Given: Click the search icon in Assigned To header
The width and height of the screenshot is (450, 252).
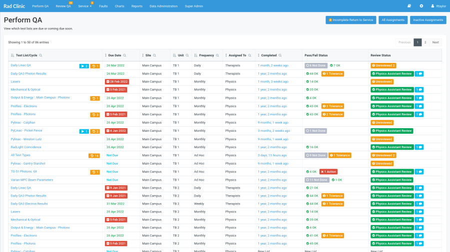Looking at the screenshot, I should tap(249, 55).
